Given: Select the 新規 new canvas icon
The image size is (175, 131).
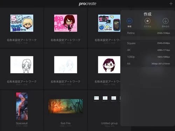Looking at the screenshot, I should pos(129,21).
